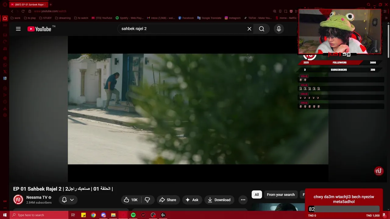390x219 pixels.
Task: Open File Explorer from the taskbar
Action: coord(113,215)
